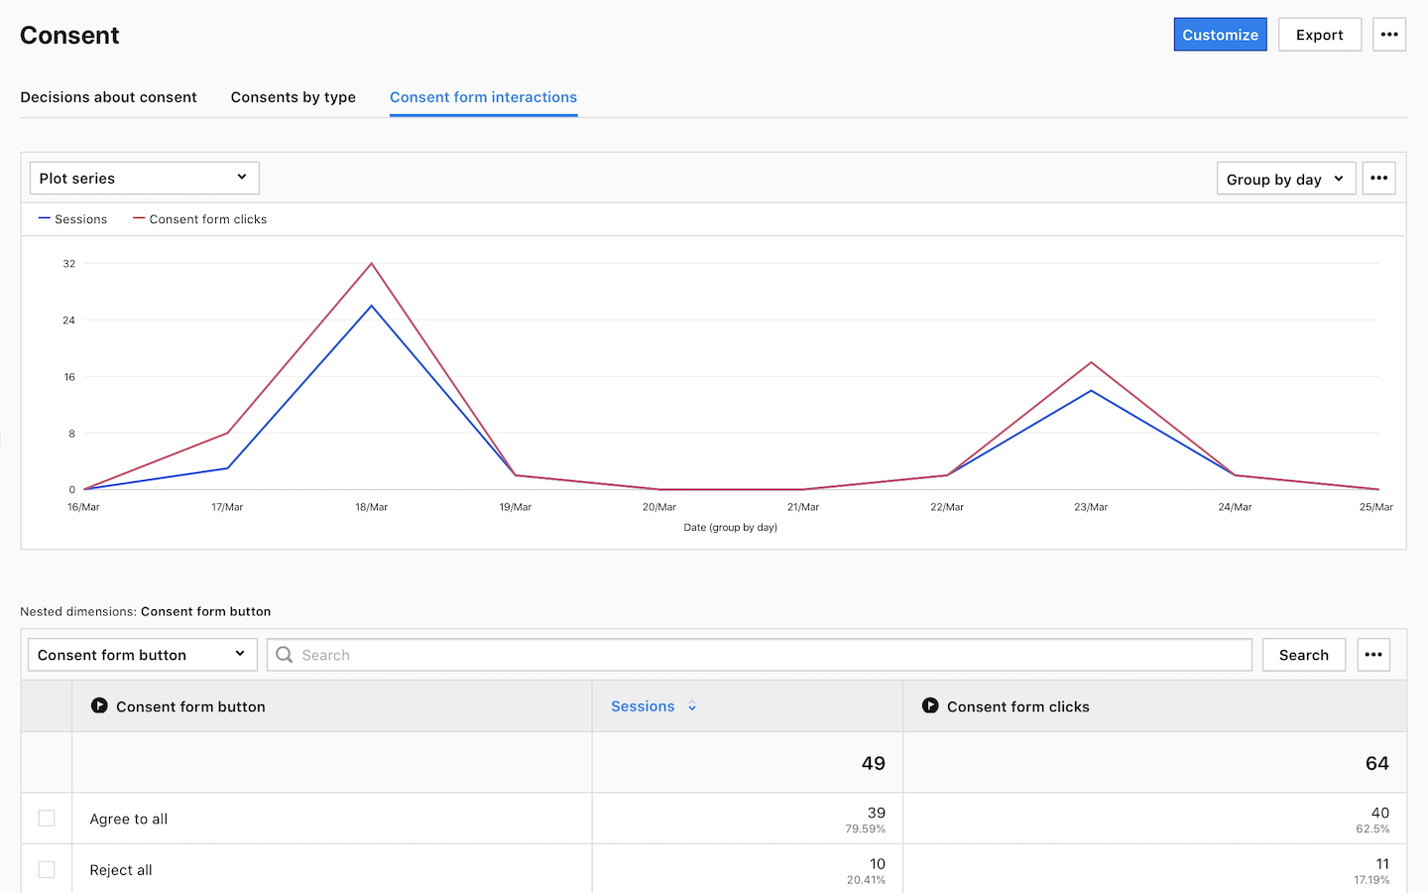
Task: Click the 23/Mar peak on the blue sessions line
Action: pyautogui.click(x=1091, y=391)
